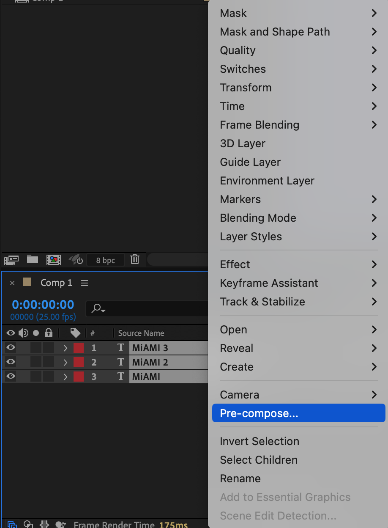Click the current timecode 0:00:00:00
The height and width of the screenshot is (528, 388).
[43, 305]
